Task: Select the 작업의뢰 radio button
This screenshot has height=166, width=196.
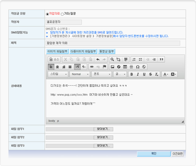Action: pyautogui.click(x=47, y=14)
